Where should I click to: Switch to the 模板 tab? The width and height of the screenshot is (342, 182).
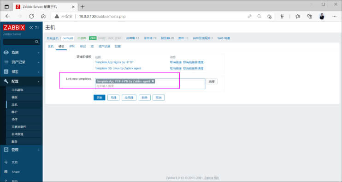[x=61, y=46]
